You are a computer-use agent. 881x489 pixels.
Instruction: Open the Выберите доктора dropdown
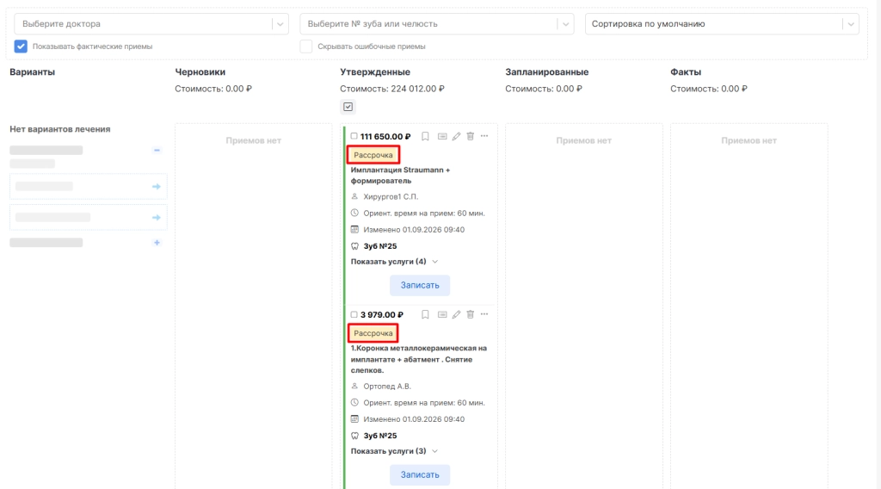[151, 23]
